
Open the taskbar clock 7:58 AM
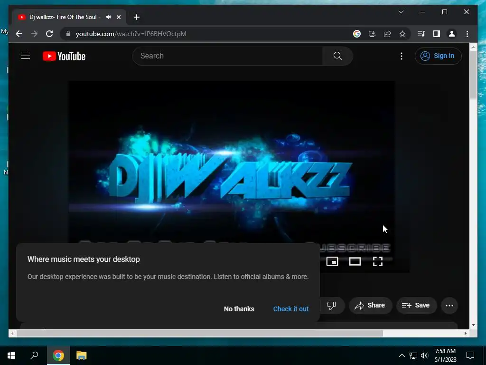pyautogui.click(x=445, y=355)
